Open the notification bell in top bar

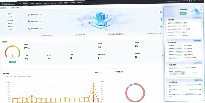[x=192, y=1]
